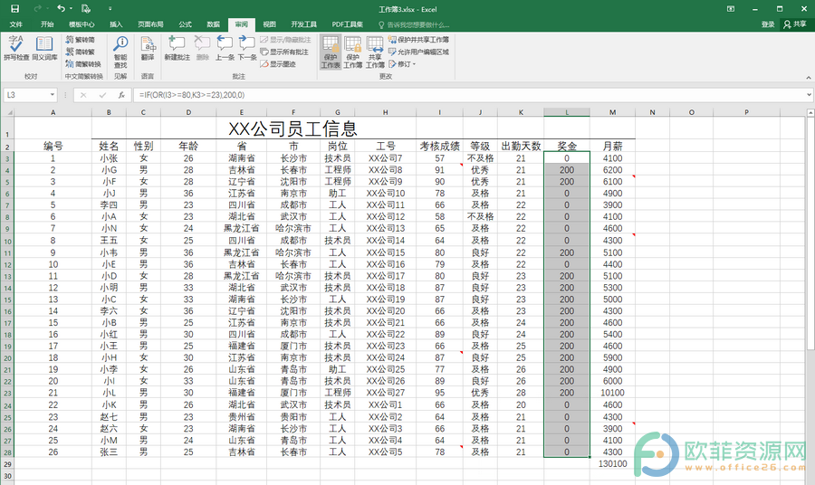Open the 文件 File tab
The width and height of the screenshot is (815, 485).
[16, 24]
